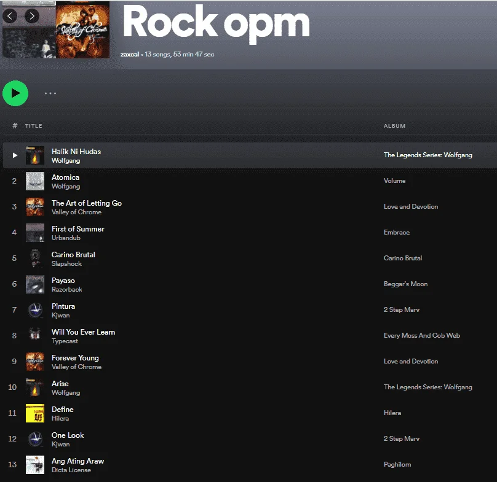This screenshot has height=482, width=497.
Task: Select the song The Art of Letting Go
Action: (87, 203)
